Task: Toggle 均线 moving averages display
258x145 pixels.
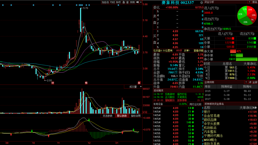Action: tap(112, 2)
